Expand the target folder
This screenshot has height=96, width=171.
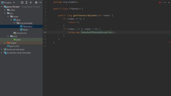5,43
